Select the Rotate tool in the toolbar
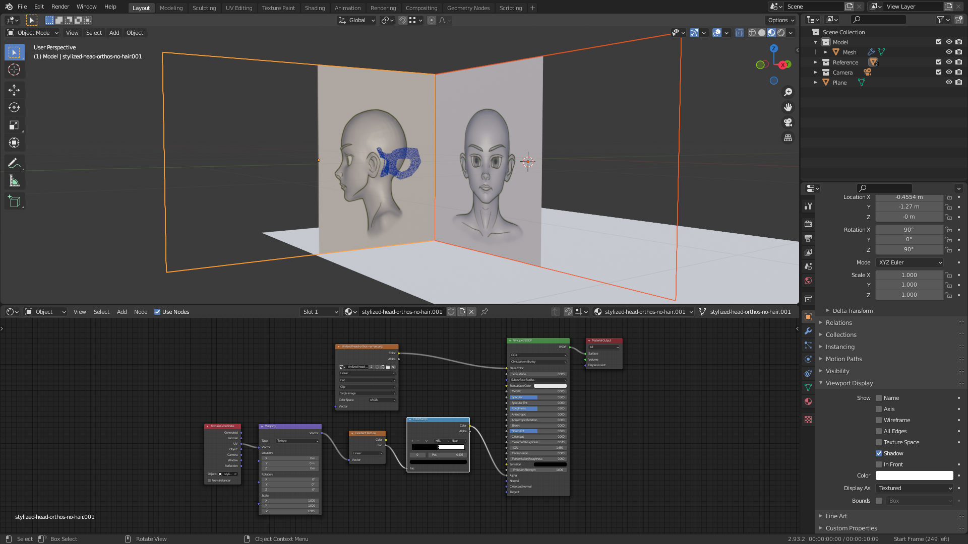This screenshot has width=968, height=544. click(x=14, y=108)
